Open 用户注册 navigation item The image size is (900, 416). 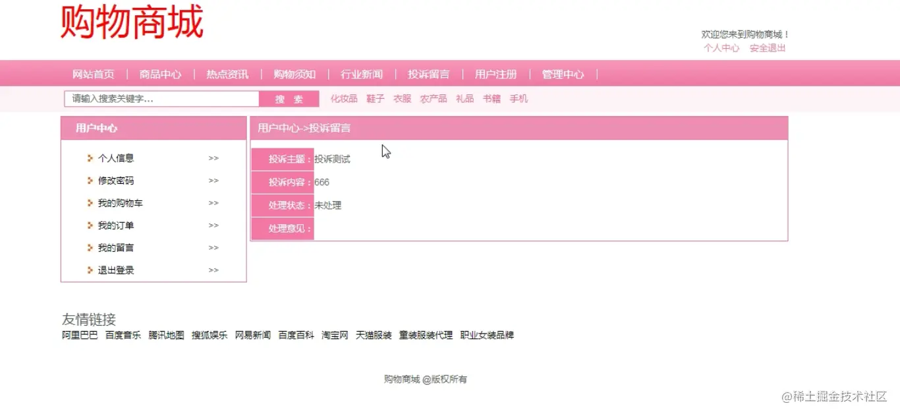coord(496,74)
